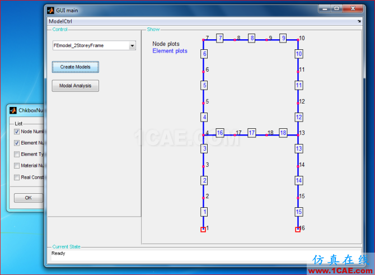Select boxed element label 18 on middle beam
375x275 pixels.
[x=283, y=133]
